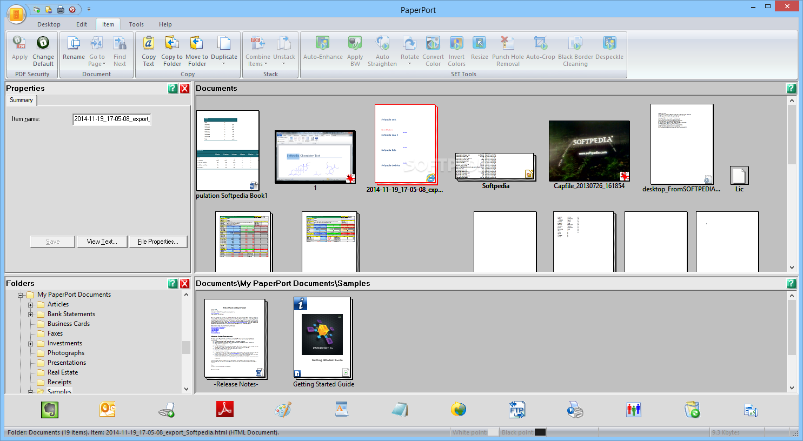Select the -Release Notes- document thumbnail
This screenshot has height=441, width=803.
click(x=236, y=338)
